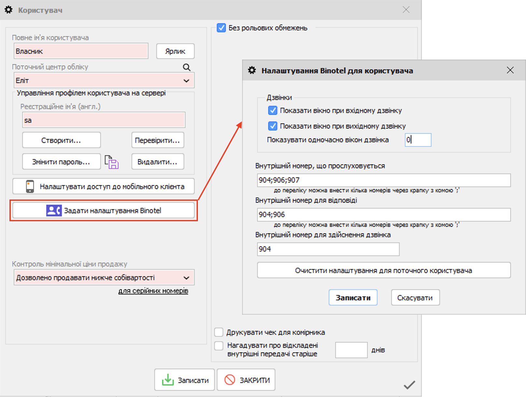
Task: Click the gear icon in Binotel dialog title
Action: [x=252, y=70]
